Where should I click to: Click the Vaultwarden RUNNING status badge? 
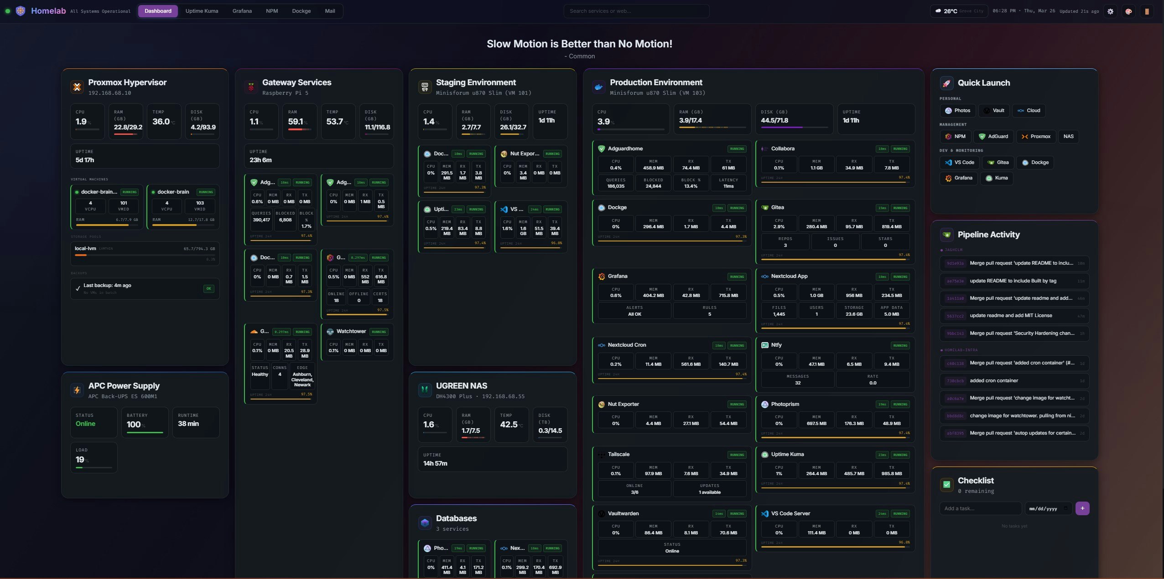[x=737, y=513]
